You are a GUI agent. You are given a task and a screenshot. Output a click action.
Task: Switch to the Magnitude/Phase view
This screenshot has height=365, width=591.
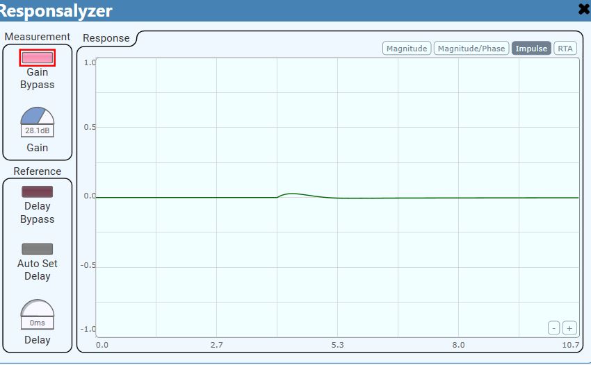(471, 48)
